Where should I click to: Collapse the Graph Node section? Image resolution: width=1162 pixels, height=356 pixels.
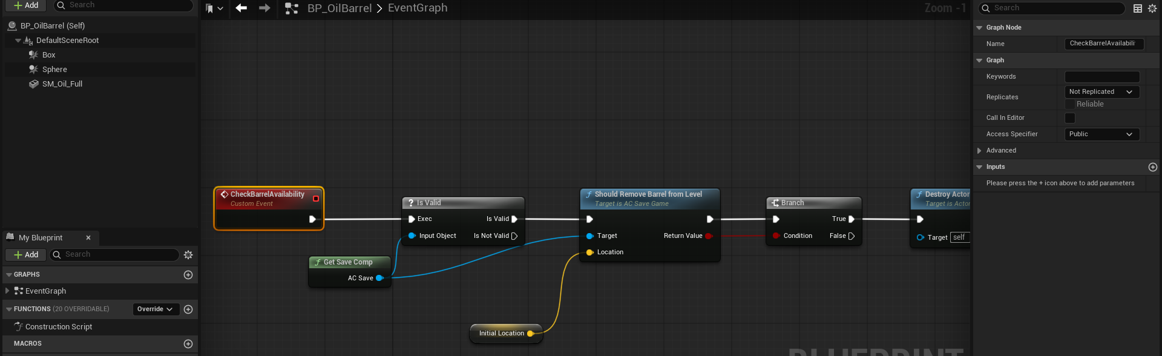coord(979,28)
